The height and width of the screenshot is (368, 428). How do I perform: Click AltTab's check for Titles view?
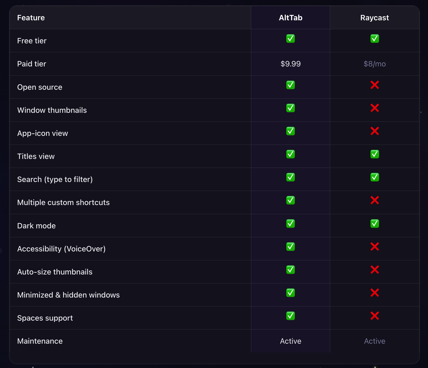[x=290, y=154]
